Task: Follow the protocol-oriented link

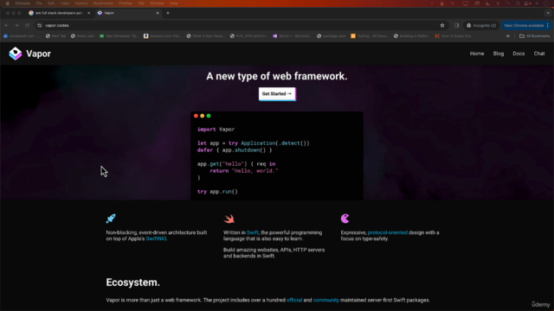Action: 387,232
